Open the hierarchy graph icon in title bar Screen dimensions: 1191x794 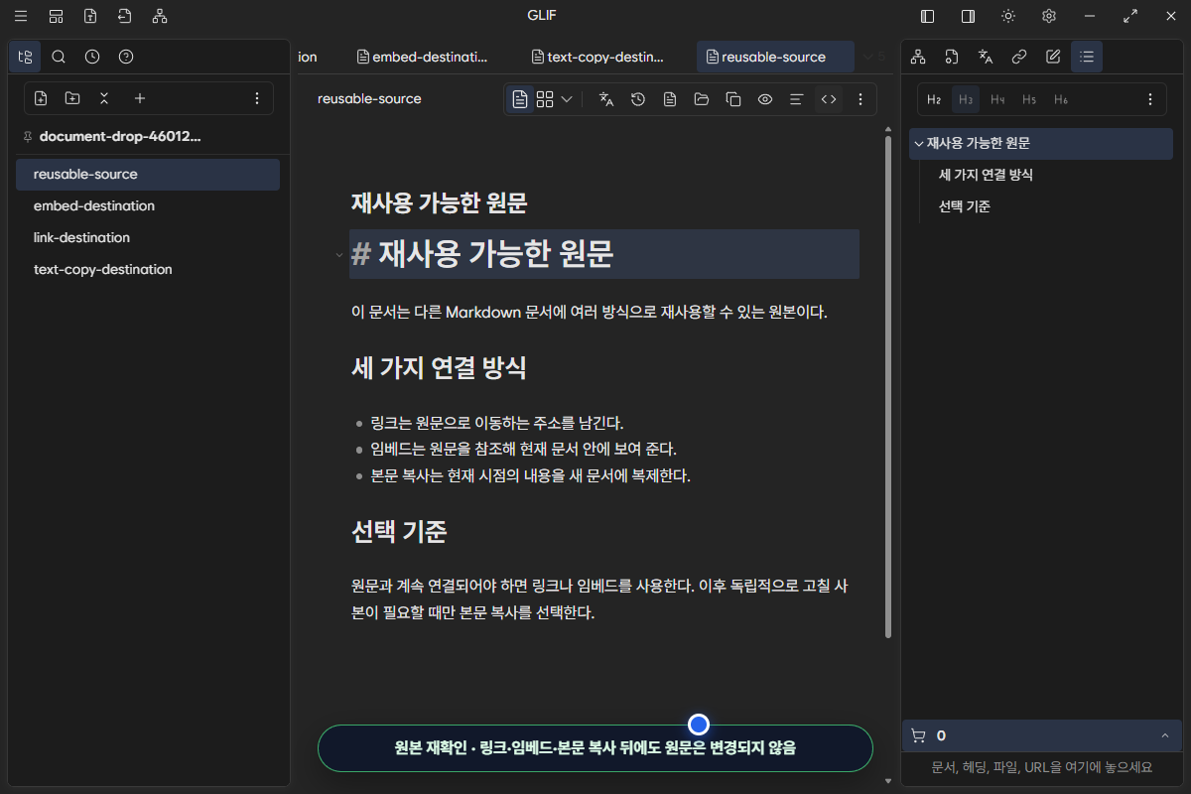tap(160, 16)
